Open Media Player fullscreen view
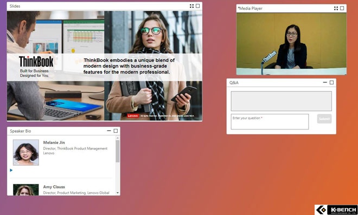 point(336,9)
